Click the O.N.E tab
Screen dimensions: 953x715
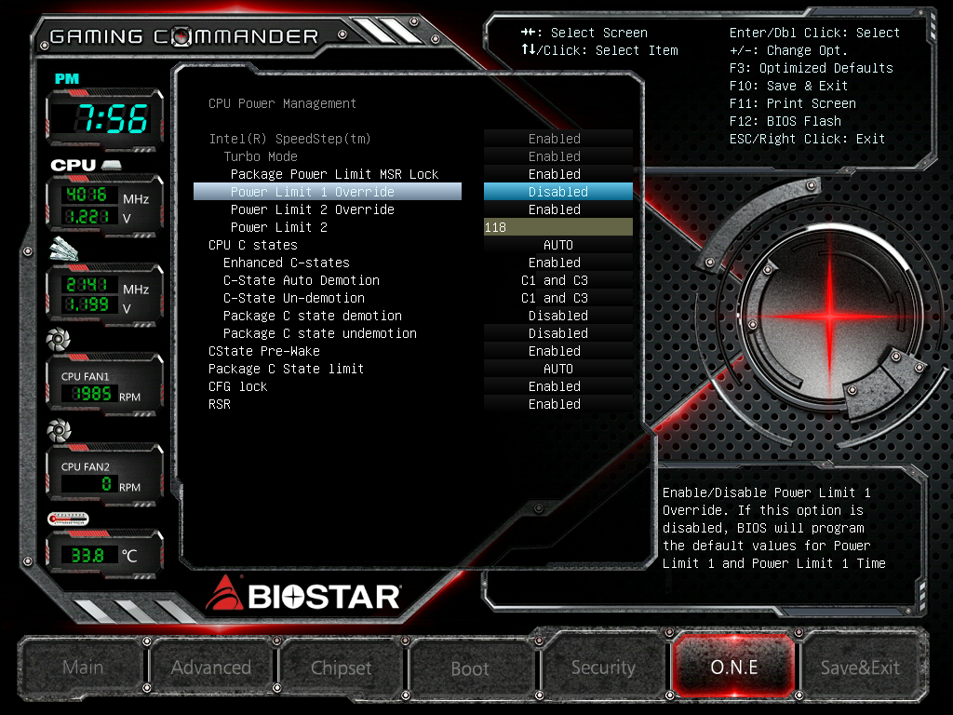tap(734, 667)
